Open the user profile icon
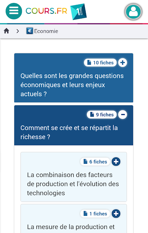Screen dimensions: 148x233 point(133,12)
